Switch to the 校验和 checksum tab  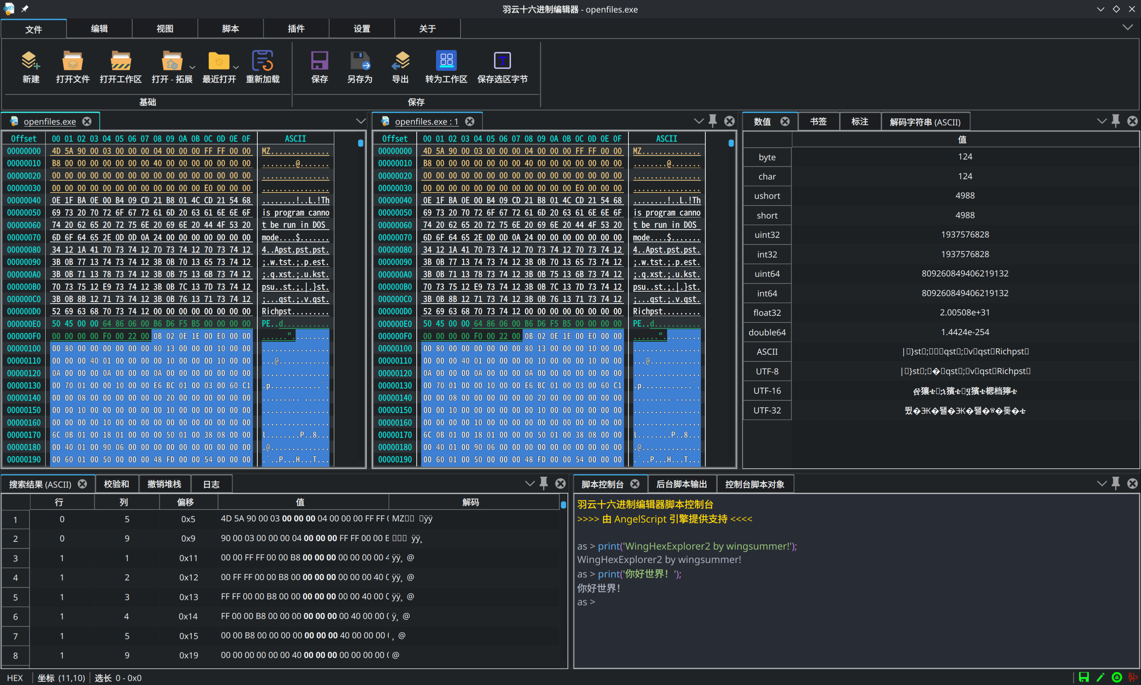coord(116,484)
